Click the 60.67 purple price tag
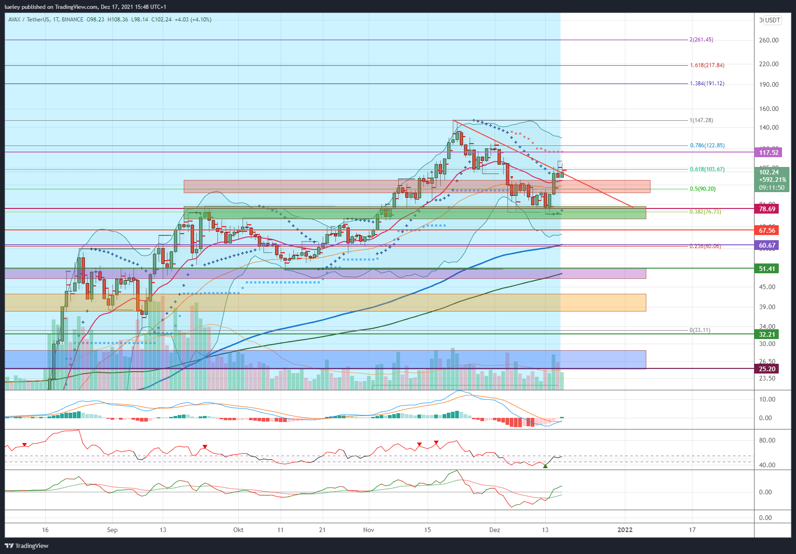The width and height of the screenshot is (796, 554). coord(767,245)
